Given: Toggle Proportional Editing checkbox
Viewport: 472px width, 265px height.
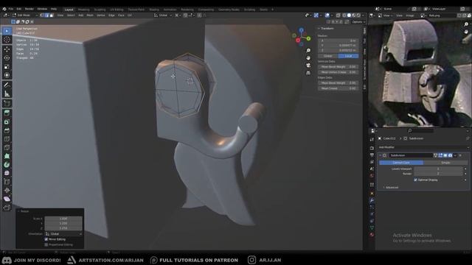Looking at the screenshot, I should click(46, 244).
